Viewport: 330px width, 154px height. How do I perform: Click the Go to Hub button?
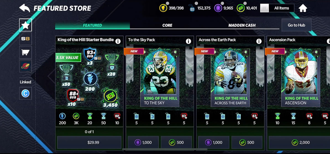pyautogui.click(x=296, y=25)
